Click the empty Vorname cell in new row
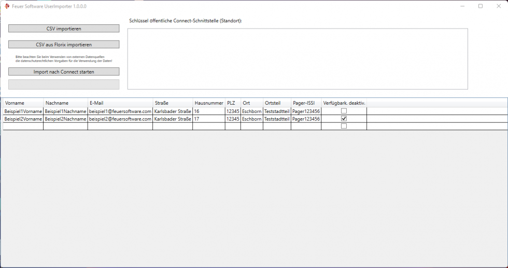The height and width of the screenshot is (268, 508). [23, 126]
